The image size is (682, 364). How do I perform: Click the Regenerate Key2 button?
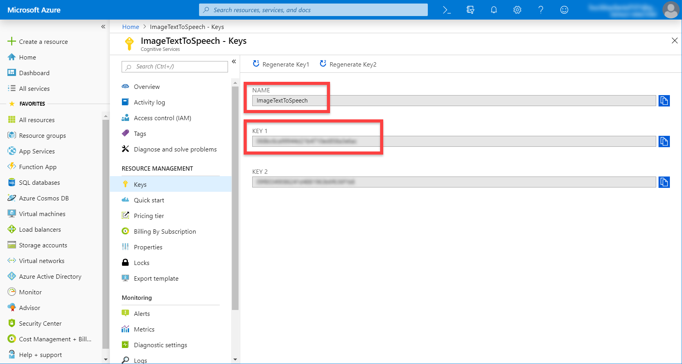click(348, 64)
